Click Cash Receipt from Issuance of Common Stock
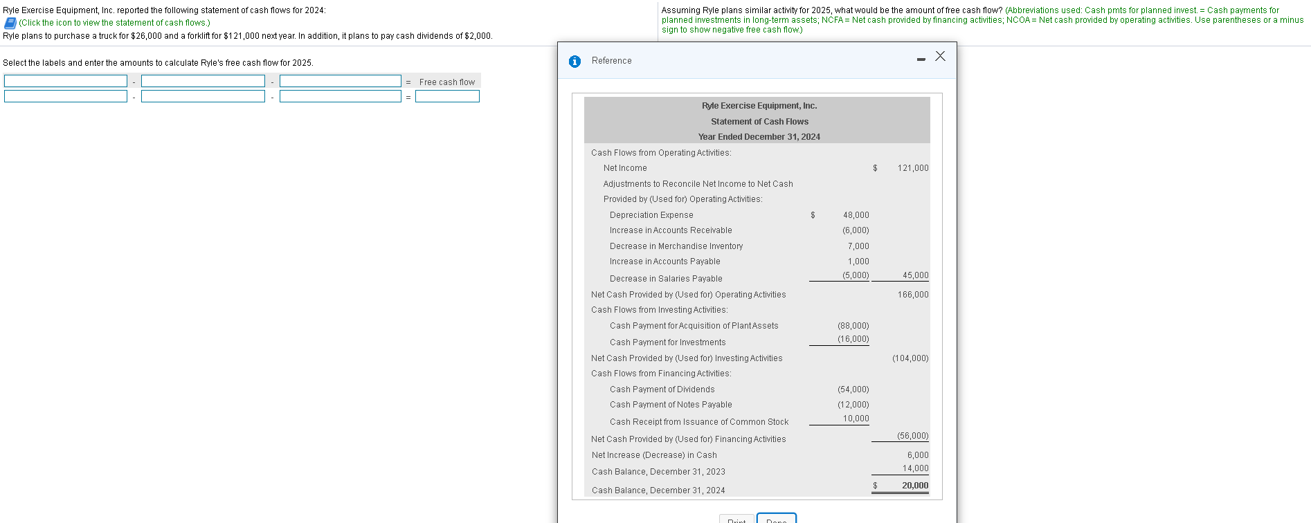The image size is (1311, 523). pos(698,422)
